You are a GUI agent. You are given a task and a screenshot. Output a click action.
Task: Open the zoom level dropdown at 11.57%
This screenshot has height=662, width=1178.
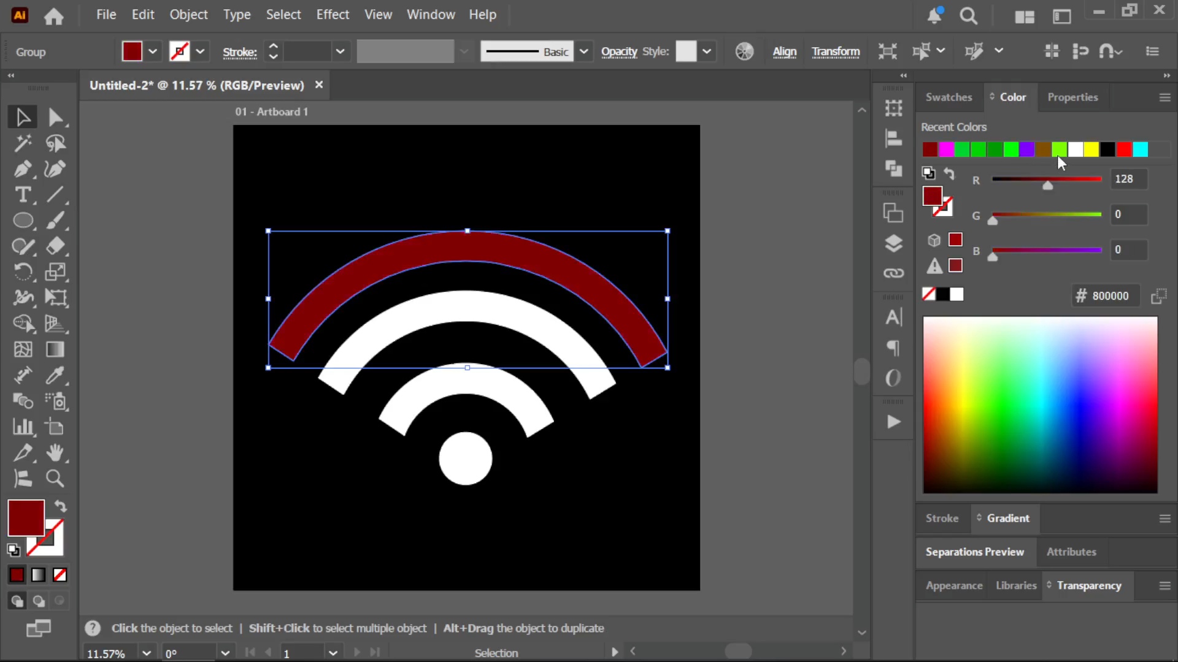pyautogui.click(x=146, y=653)
